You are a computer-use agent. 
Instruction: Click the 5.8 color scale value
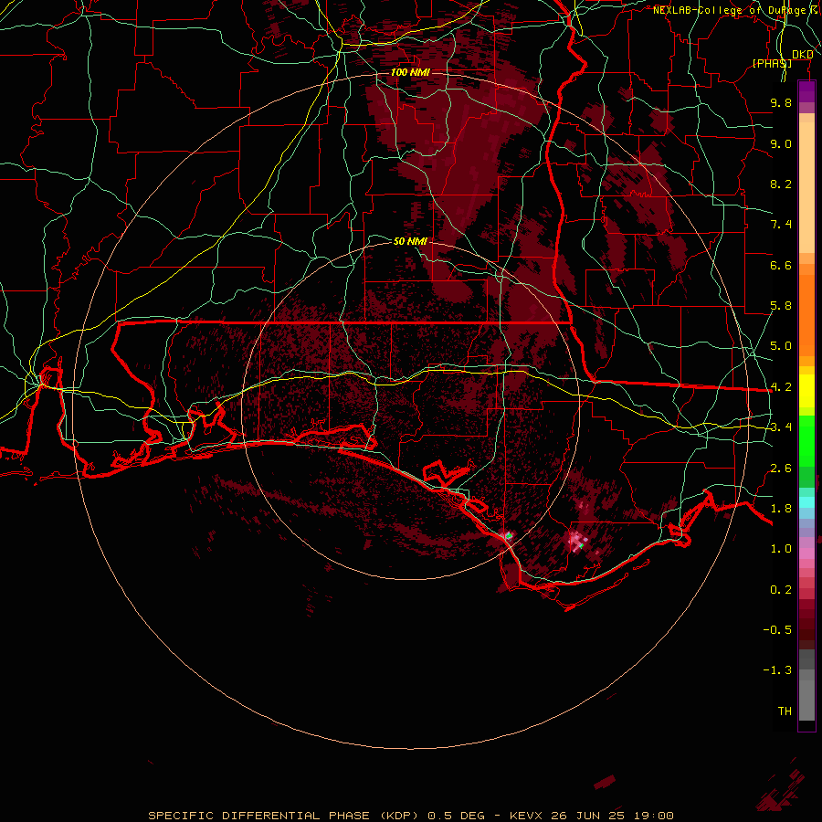pos(781,306)
